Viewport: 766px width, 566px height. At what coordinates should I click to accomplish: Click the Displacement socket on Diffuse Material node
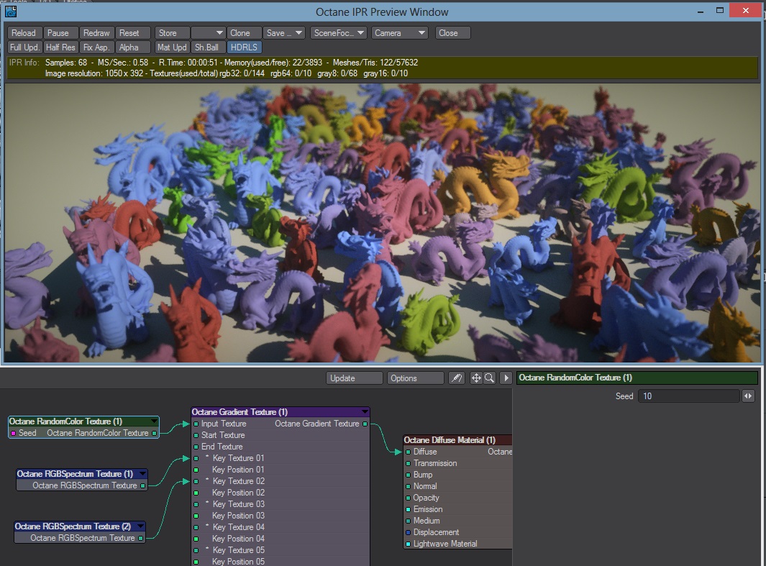point(409,532)
